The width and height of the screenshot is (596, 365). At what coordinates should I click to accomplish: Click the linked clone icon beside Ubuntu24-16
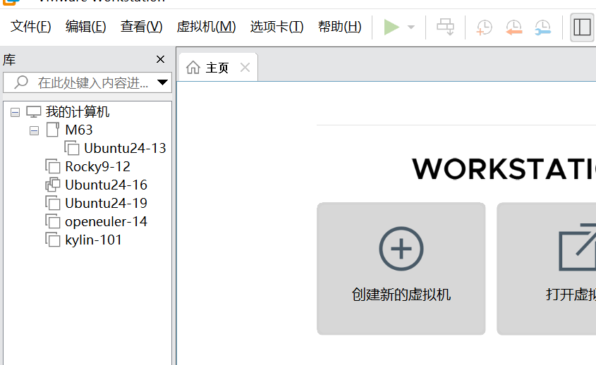[53, 185]
